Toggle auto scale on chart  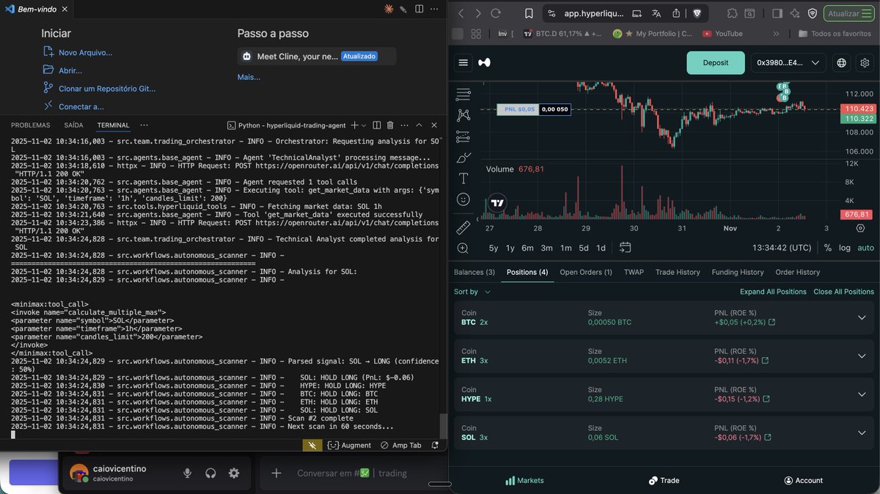[x=866, y=248]
